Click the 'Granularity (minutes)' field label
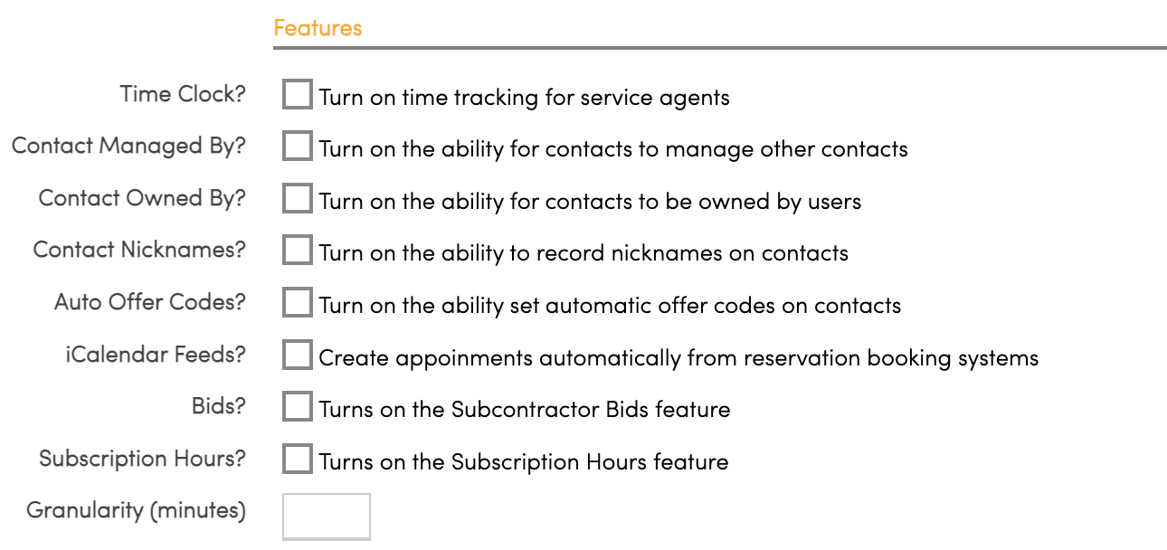 point(136,511)
